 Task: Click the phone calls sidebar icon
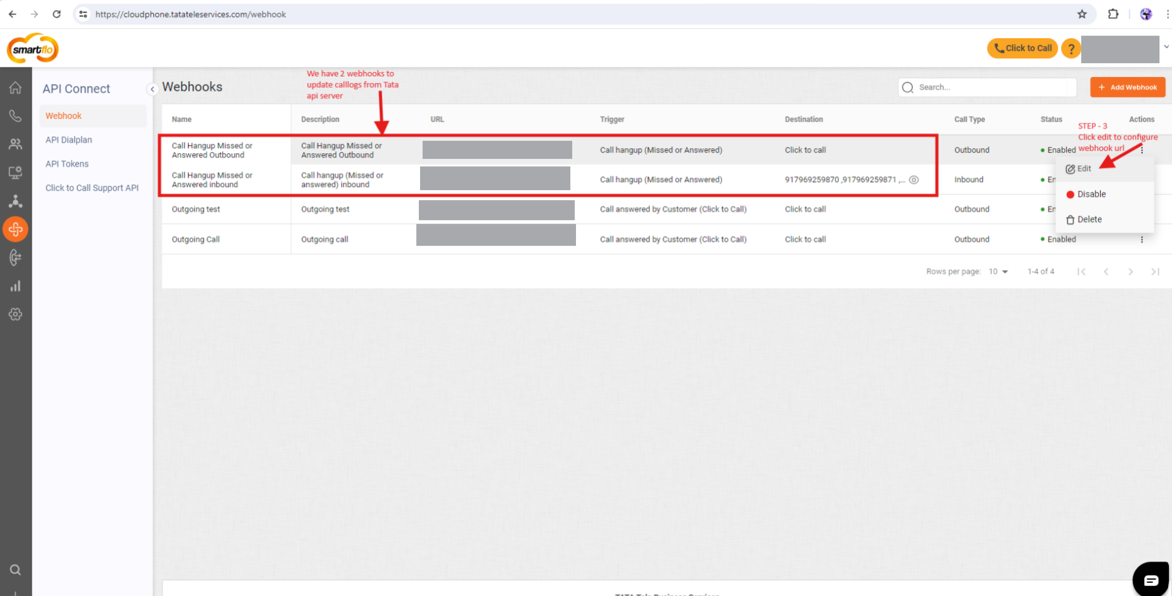pyautogui.click(x=16, y=116)
